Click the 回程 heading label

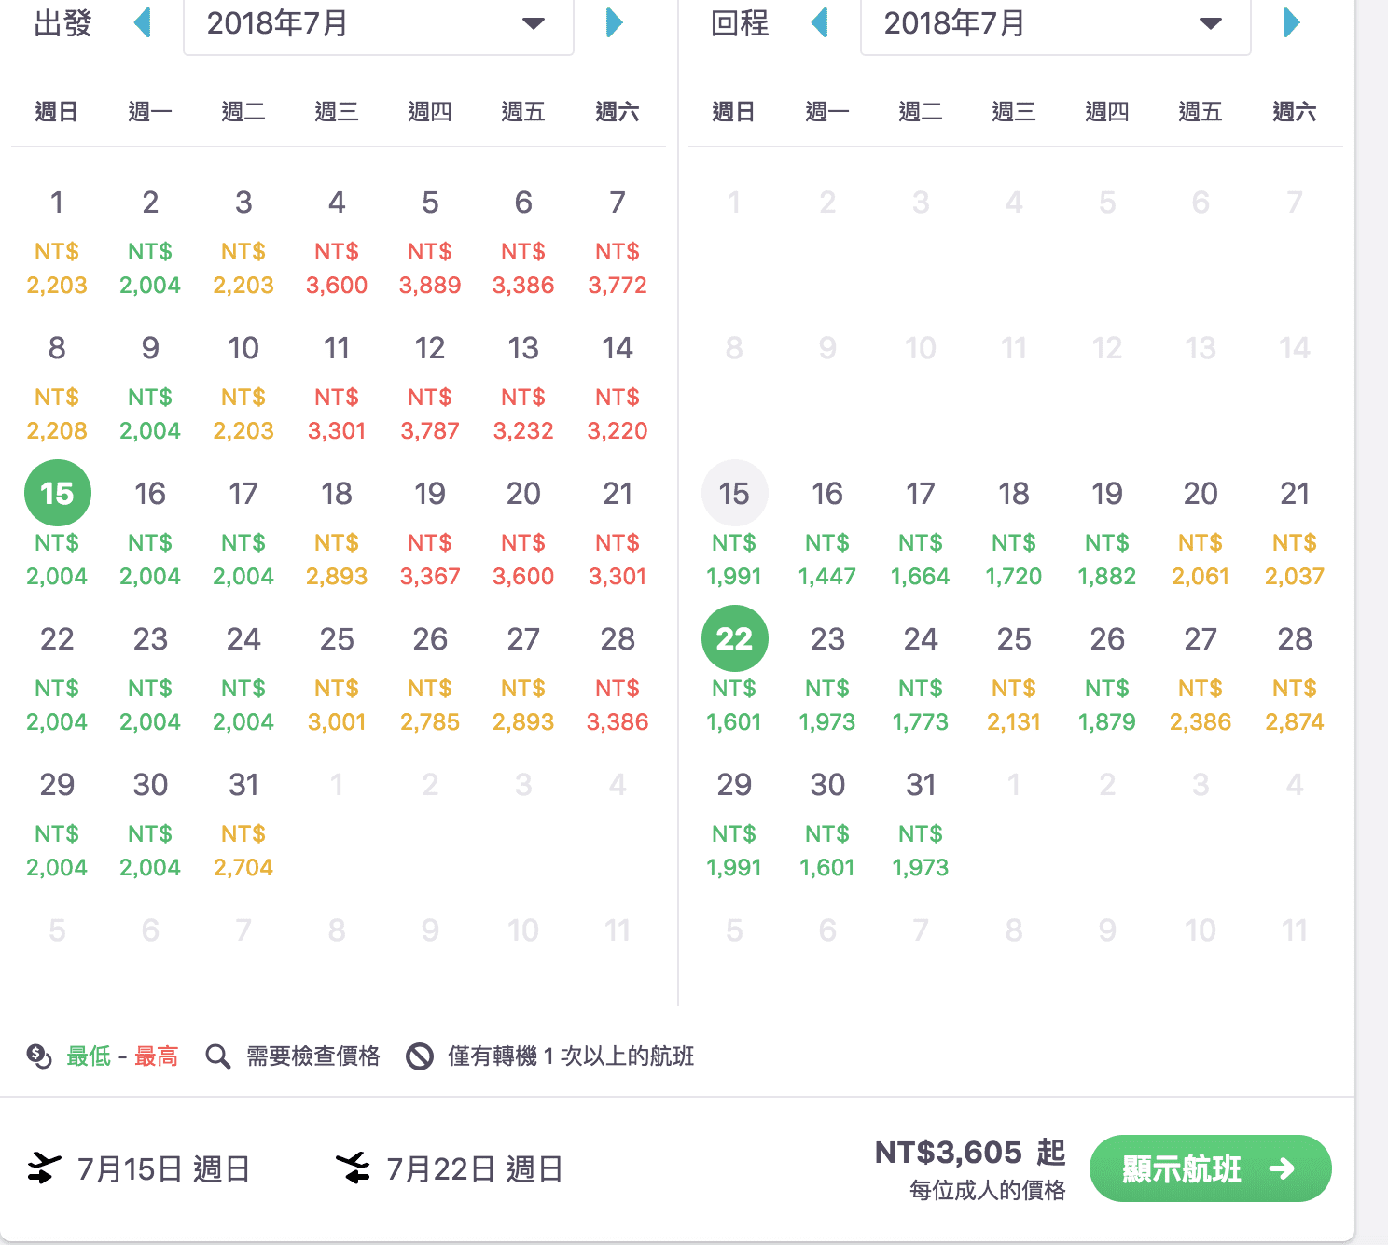click(x=740, y=22)
